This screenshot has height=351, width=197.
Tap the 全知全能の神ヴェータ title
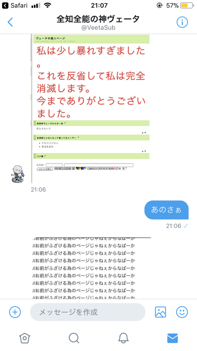point(98,19)
